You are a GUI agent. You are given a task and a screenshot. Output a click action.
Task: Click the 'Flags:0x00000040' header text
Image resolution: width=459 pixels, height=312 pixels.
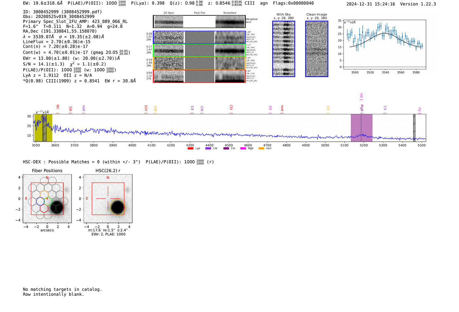pos(293,3)
